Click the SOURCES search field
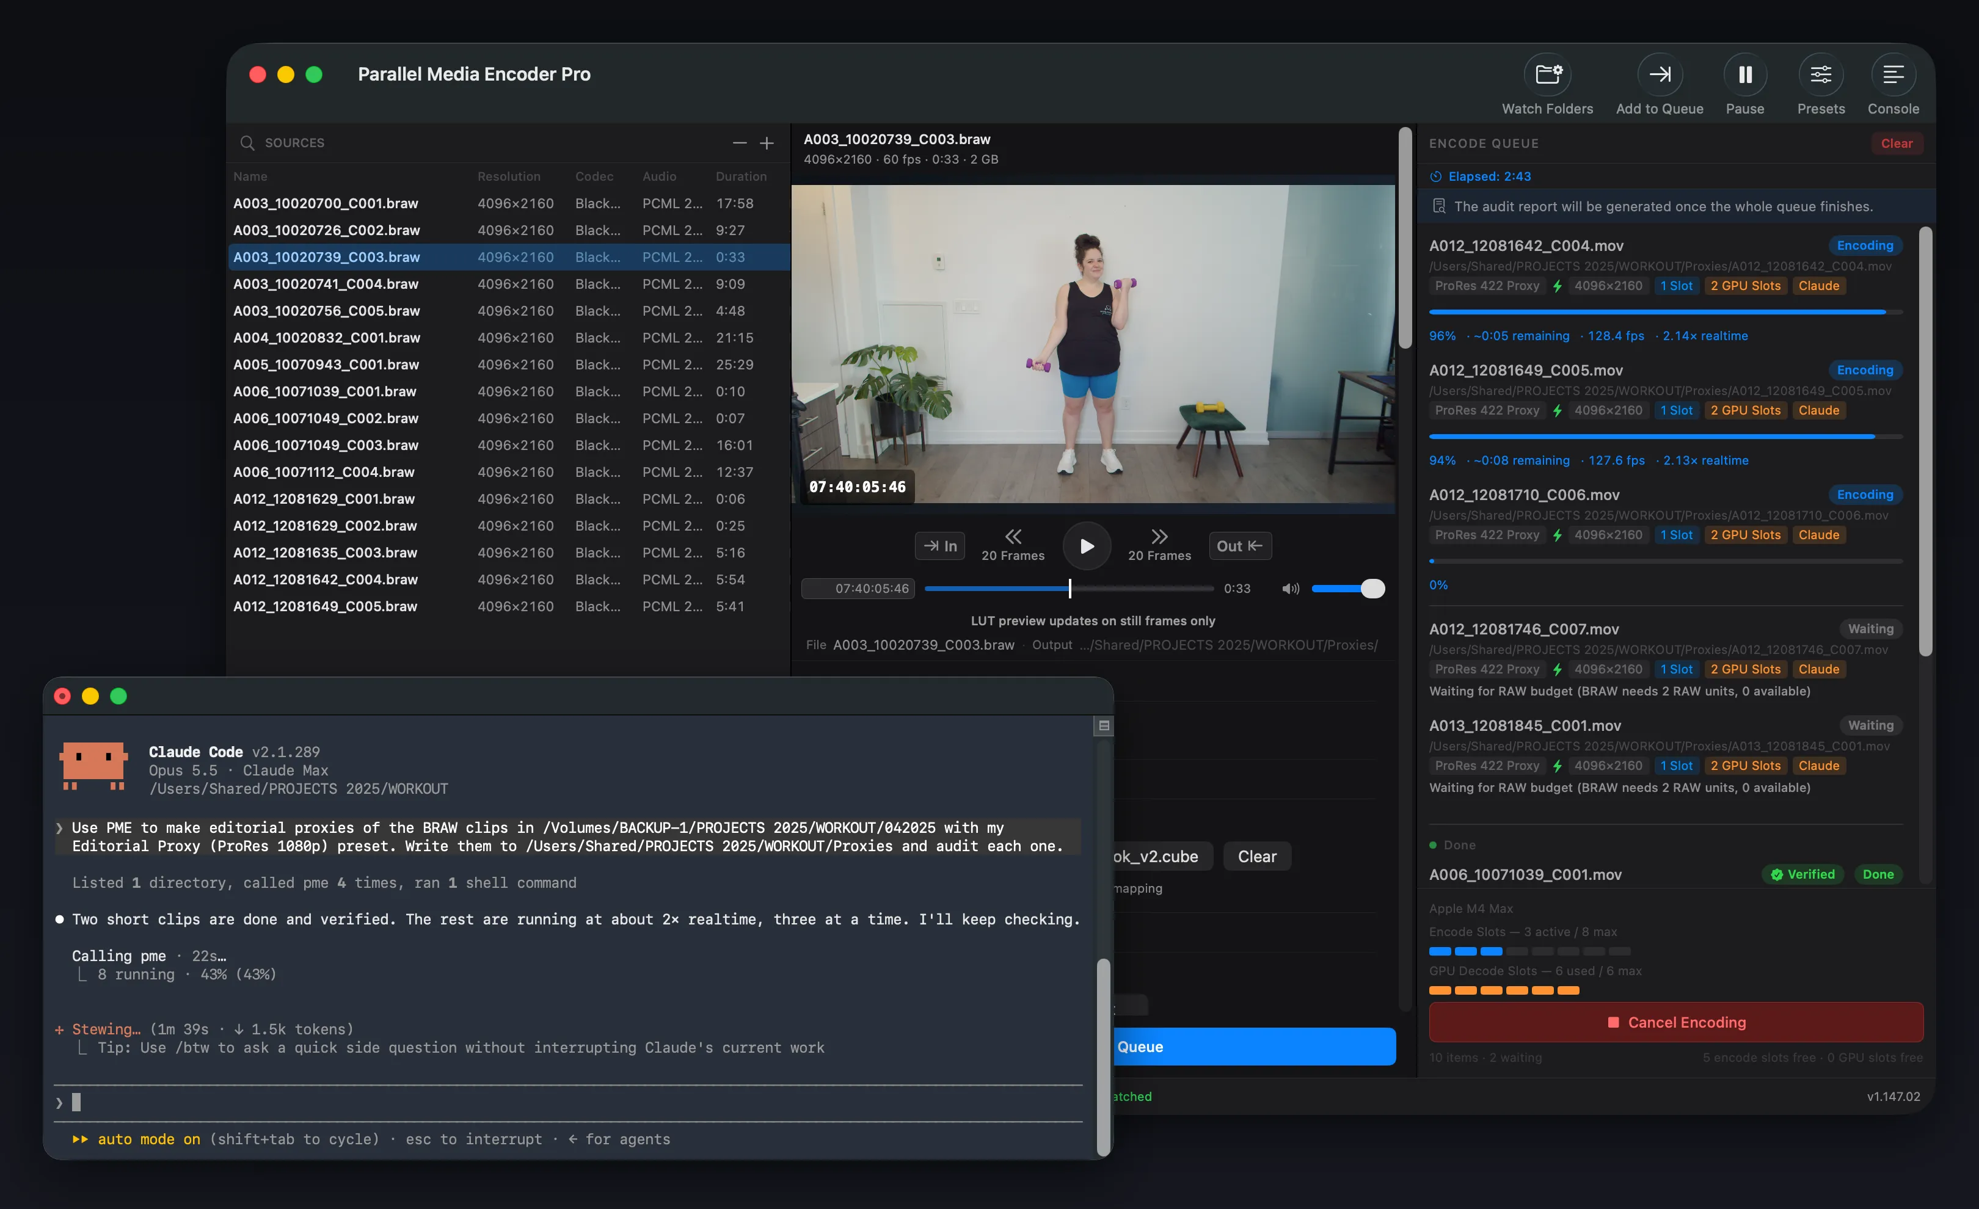 482,143
